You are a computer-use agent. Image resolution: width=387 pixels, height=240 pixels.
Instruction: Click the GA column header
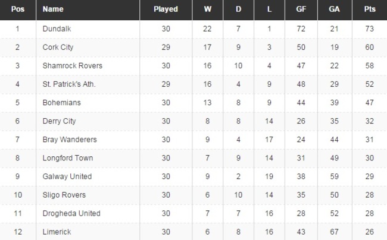tap(335, 10)
